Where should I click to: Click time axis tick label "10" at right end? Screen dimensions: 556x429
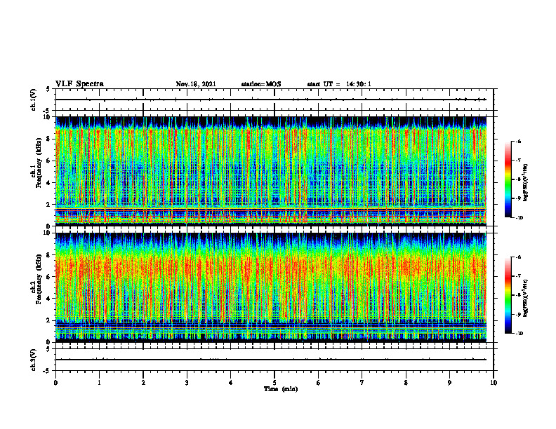tap(494, 383)
